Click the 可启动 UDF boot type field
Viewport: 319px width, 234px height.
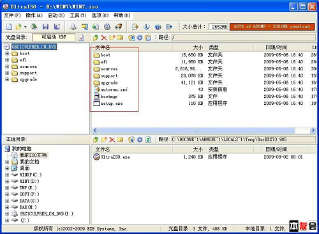coord(54,37)
